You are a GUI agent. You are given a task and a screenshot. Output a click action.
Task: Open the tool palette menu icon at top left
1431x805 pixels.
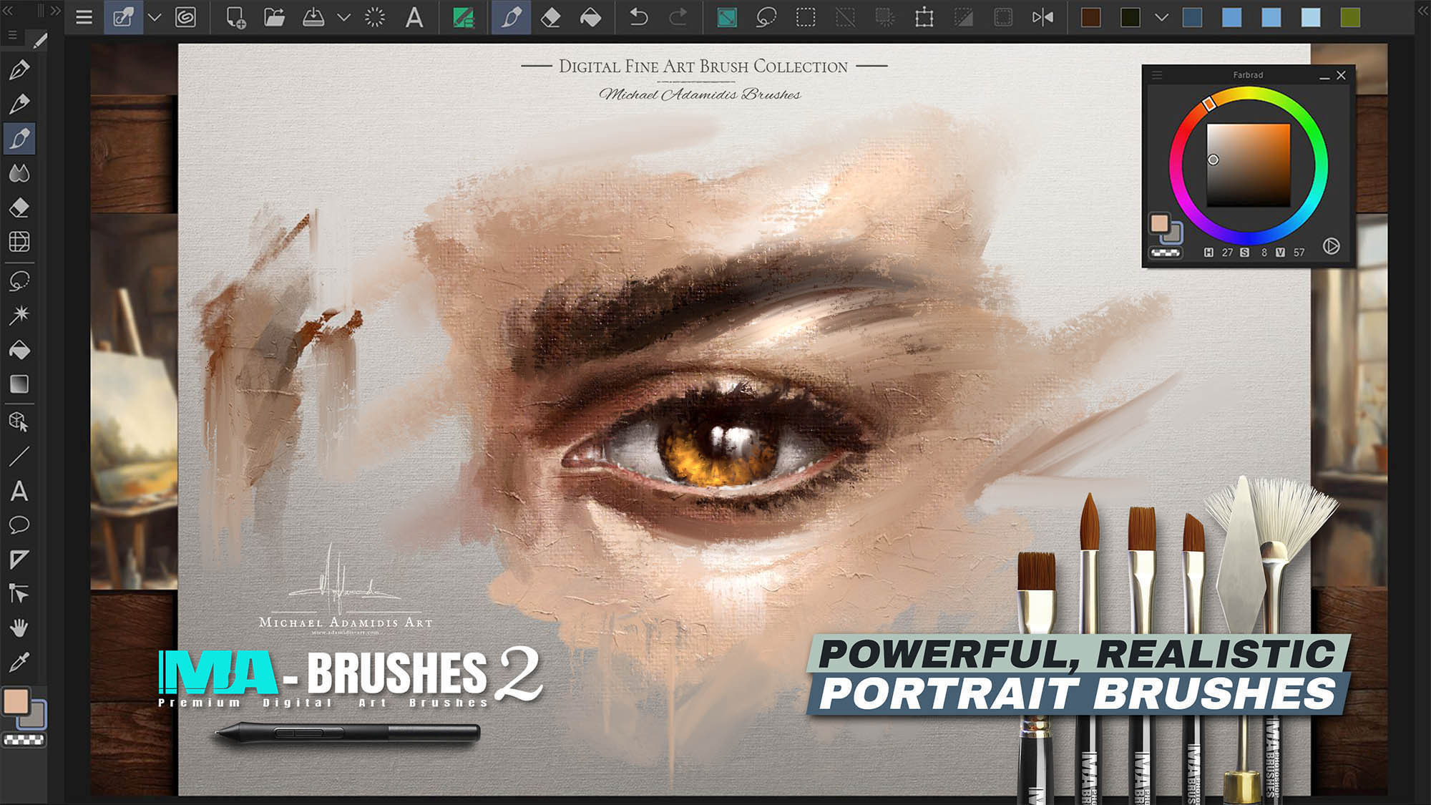[x=12, y=34]
